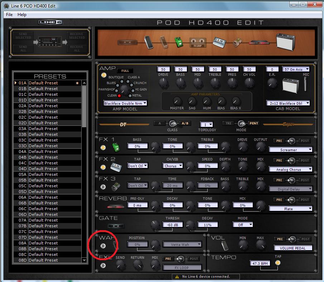The height and width of the screenshot is (282, 324).
Task: Select the red reverb unit in the signal chain
Action: point(259,43)
